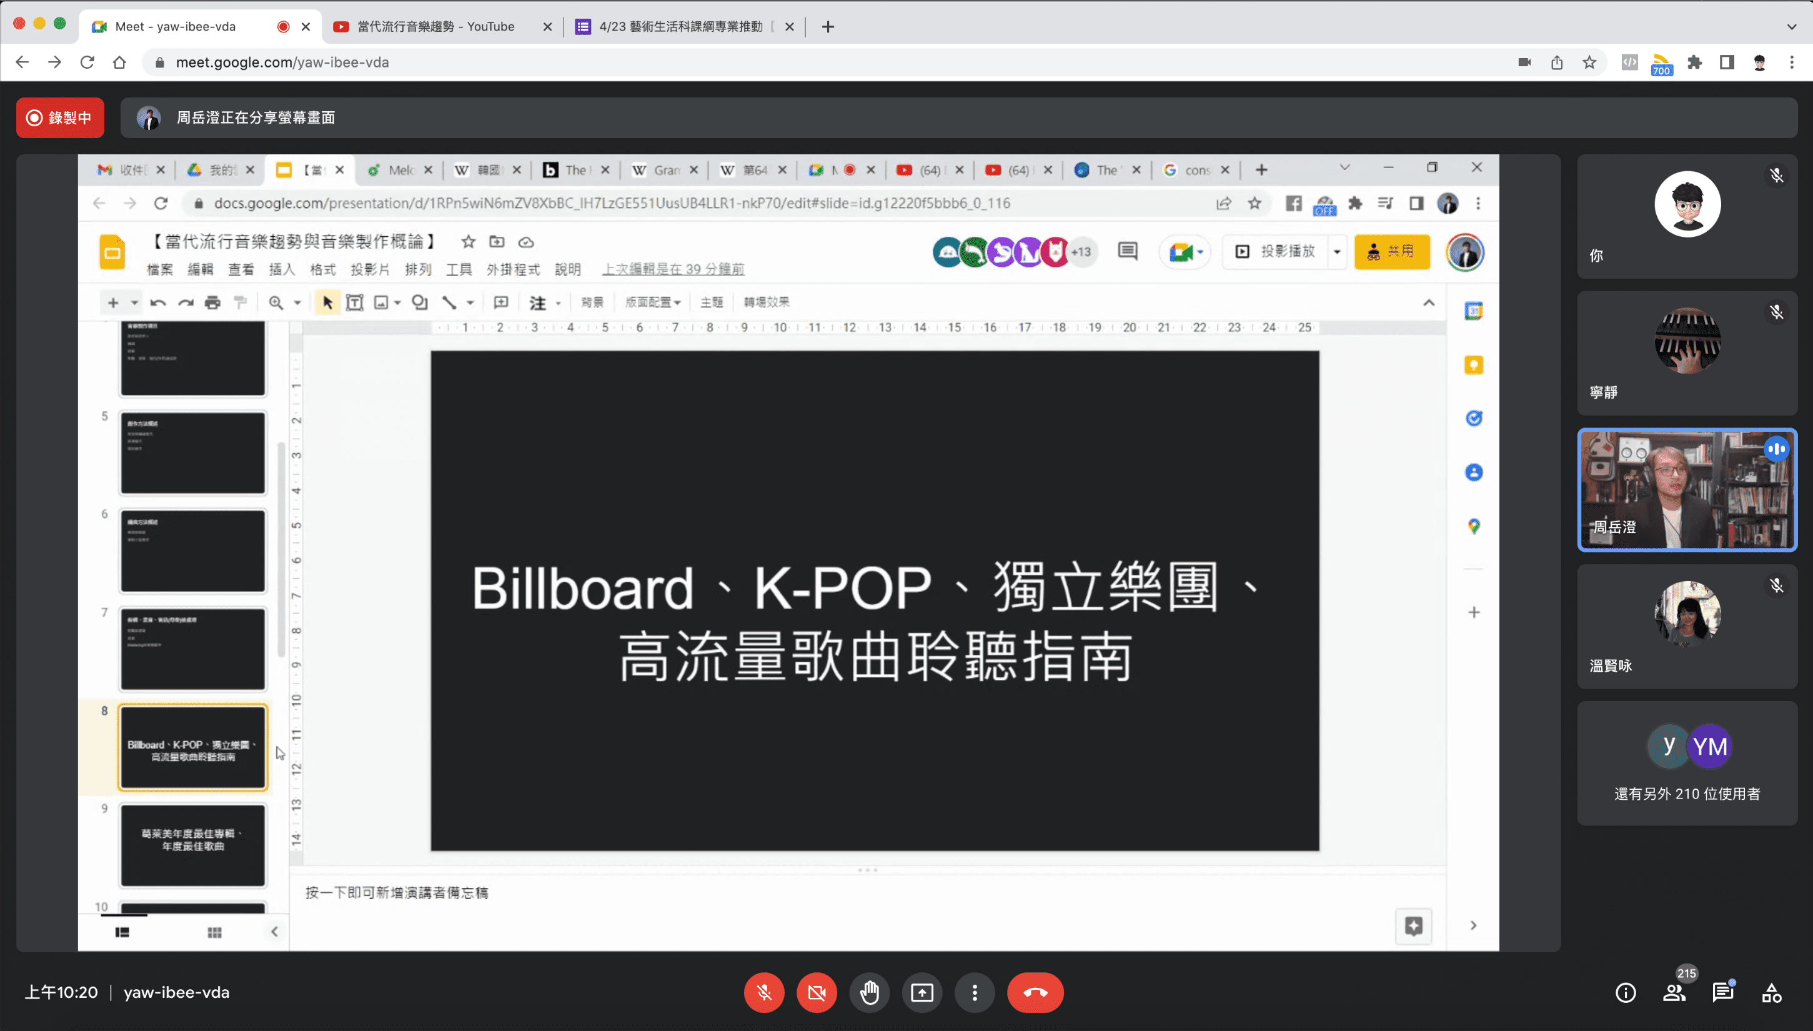Select the text box tool in Slides
The width and height of the screenshot is (1813, 1031).
pyautogui.click(x=355, y=303)
